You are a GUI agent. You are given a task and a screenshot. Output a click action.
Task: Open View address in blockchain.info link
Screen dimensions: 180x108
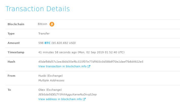60,99
